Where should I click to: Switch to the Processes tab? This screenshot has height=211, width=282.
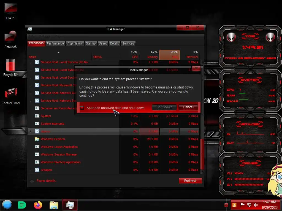pyautogui.click(x=36, y=43)
